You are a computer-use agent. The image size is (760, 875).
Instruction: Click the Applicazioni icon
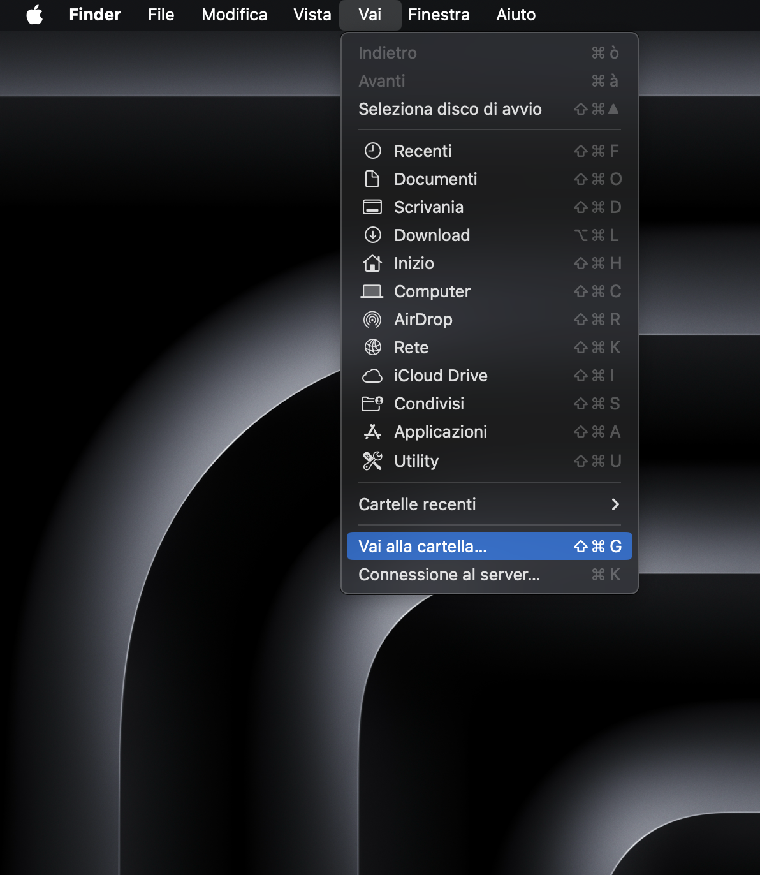(372, 432)
